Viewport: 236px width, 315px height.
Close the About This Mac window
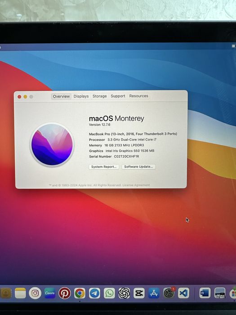pos(19,97)
